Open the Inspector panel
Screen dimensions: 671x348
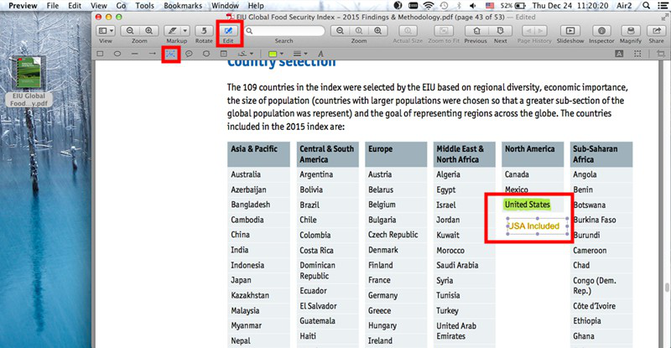[601, 30]
